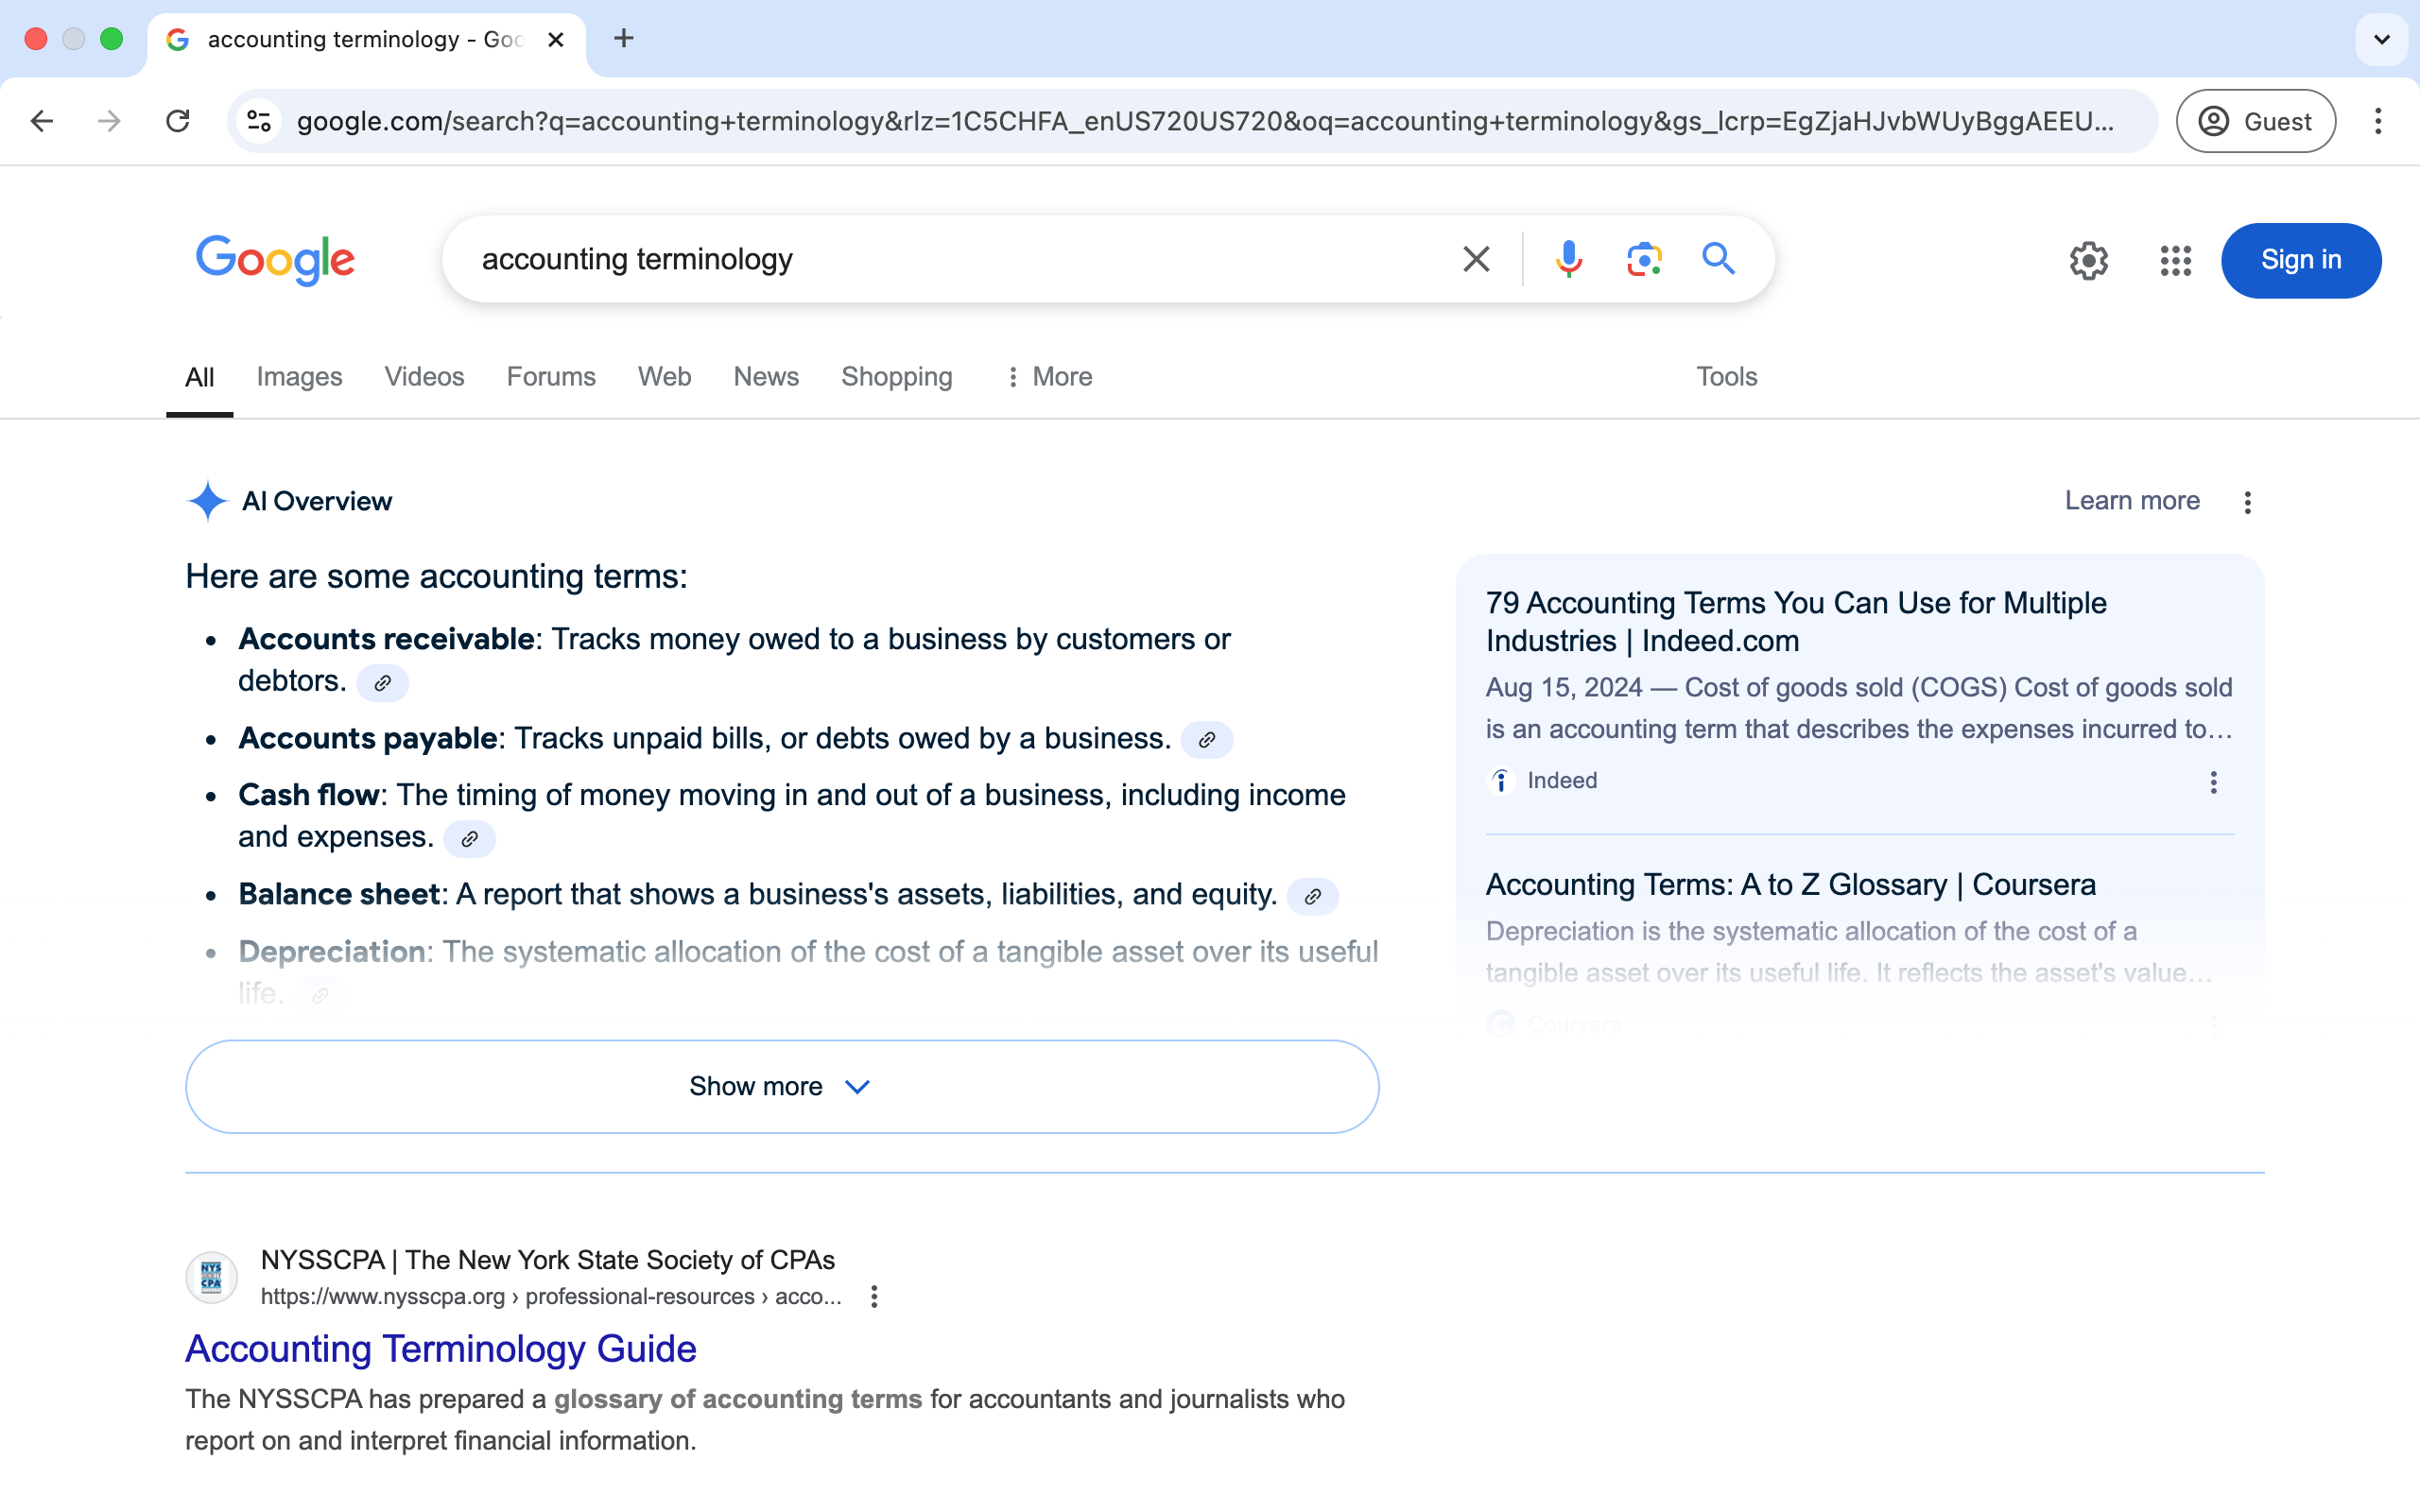
Task: Switch to Forums tab
Action: (551, 377)
